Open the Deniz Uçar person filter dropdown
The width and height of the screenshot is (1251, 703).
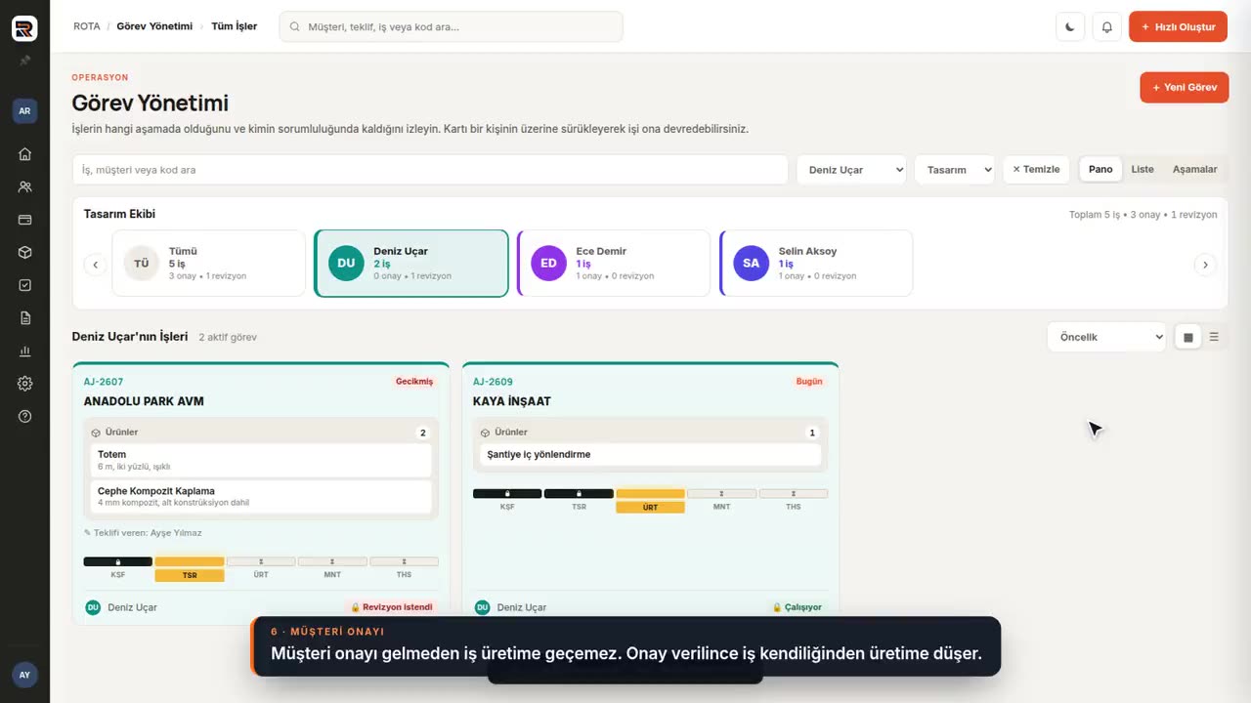click(851, 170)
